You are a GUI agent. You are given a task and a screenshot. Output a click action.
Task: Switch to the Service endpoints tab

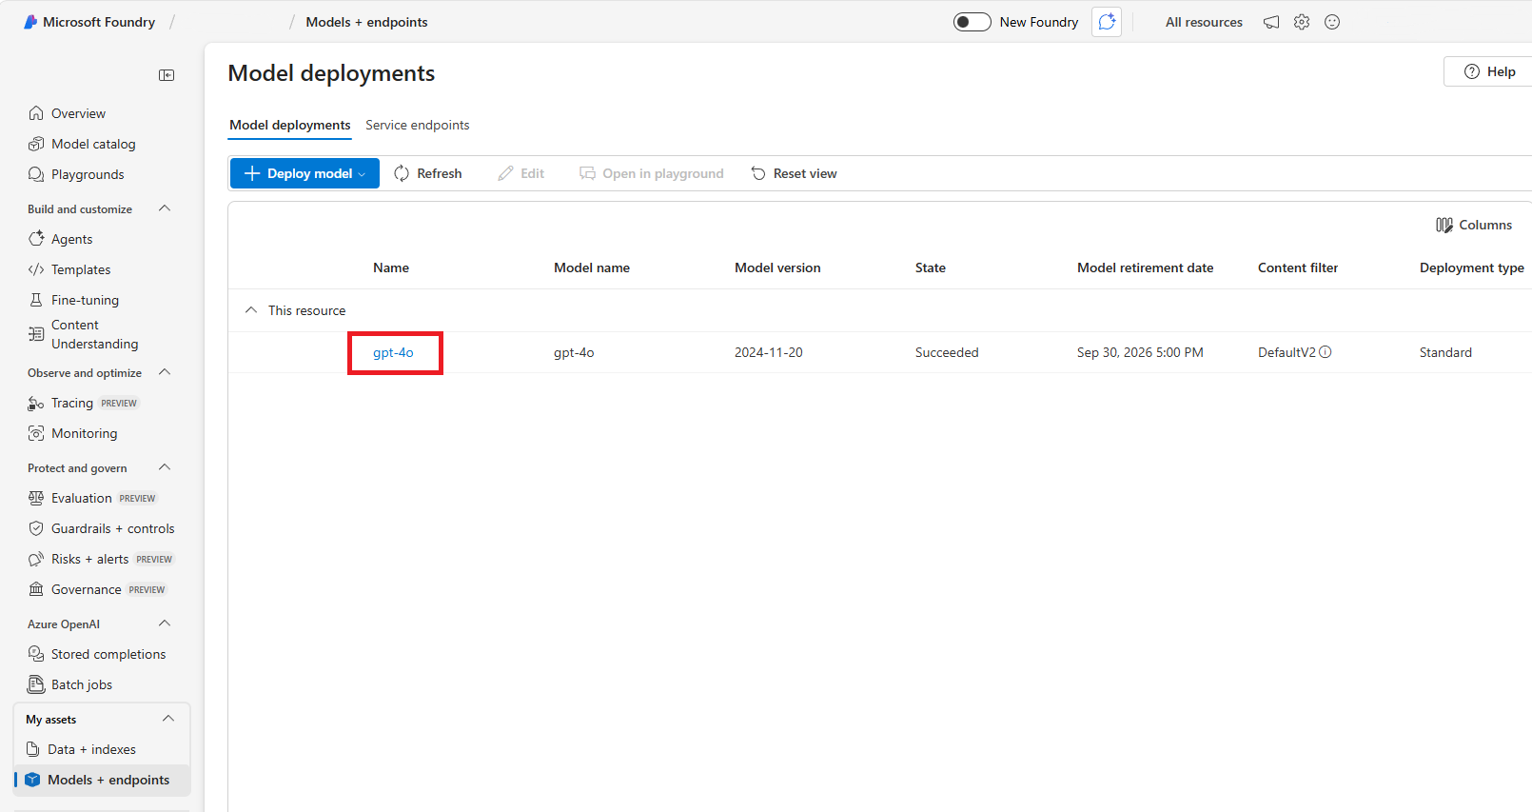tap(418, 125)
